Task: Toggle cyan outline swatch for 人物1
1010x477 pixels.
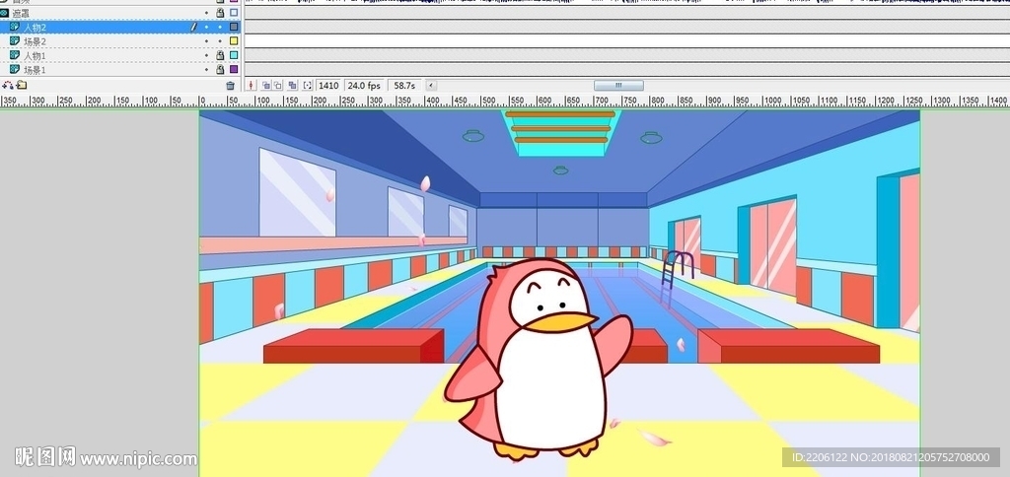Action: [x=234, y=55]
